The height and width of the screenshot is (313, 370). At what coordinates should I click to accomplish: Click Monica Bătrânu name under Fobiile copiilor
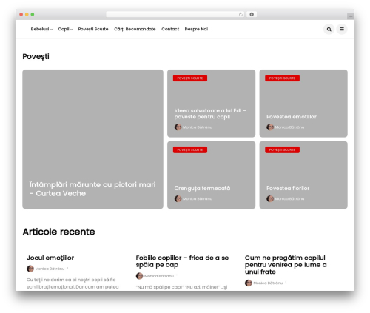[x=159, y=276]
